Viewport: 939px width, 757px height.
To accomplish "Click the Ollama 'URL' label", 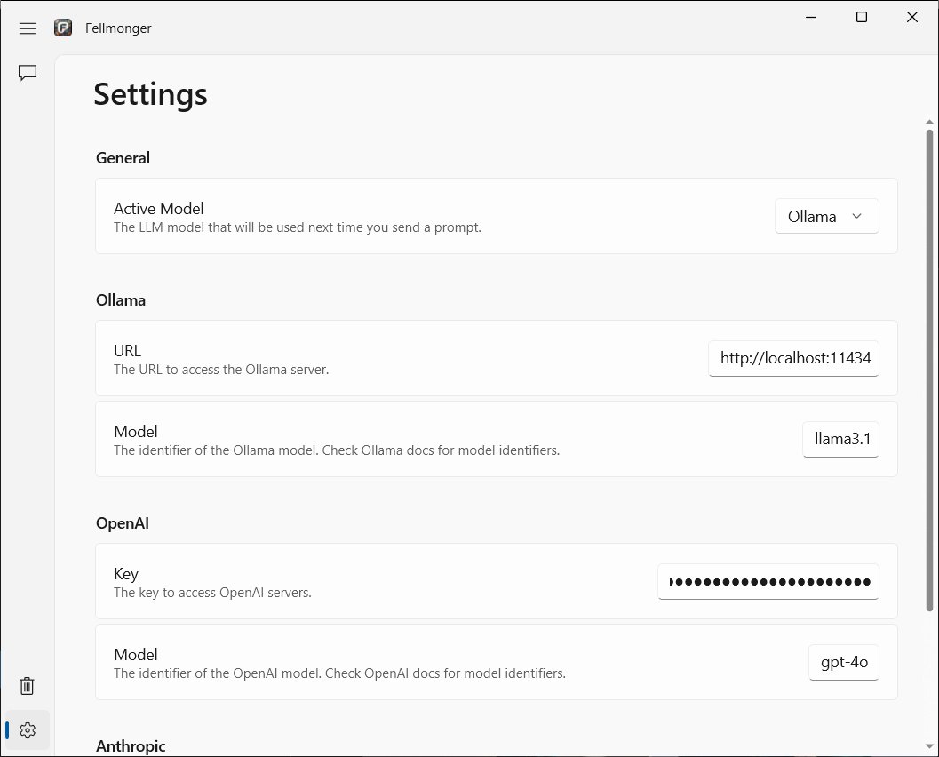I will click(127, 351).
